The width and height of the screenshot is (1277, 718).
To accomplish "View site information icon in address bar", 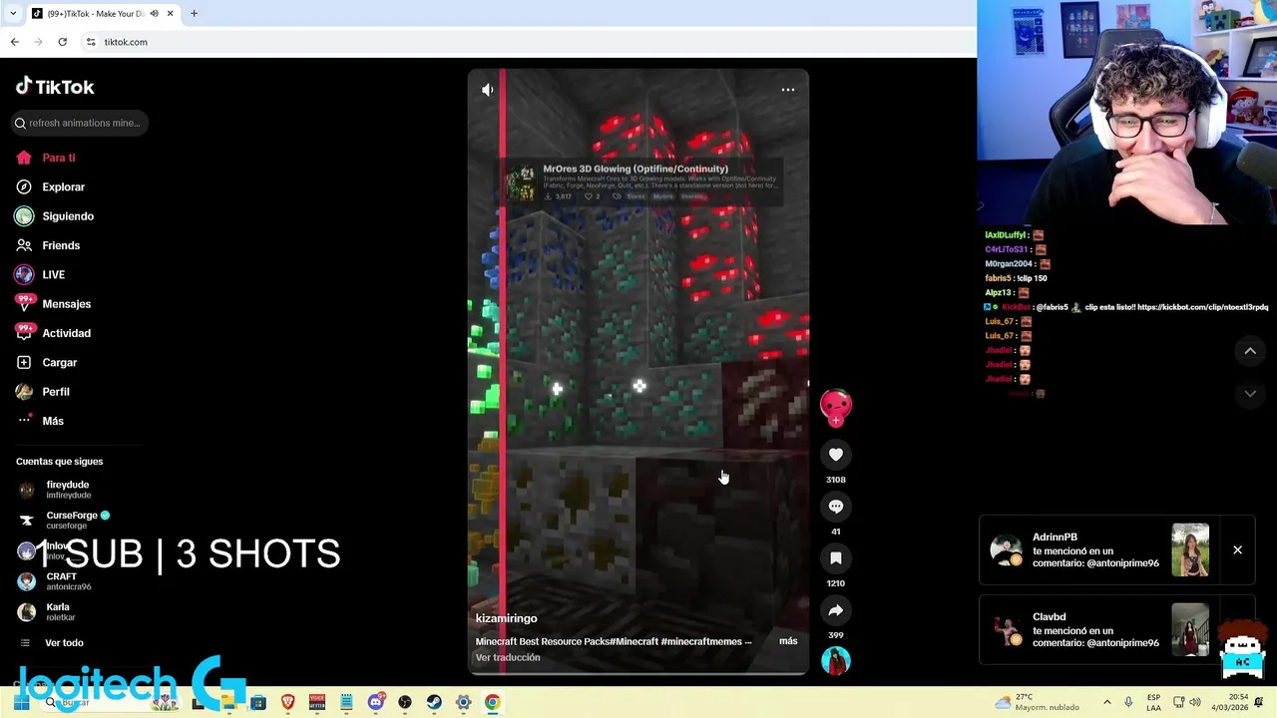I will (x=91, y=42).
